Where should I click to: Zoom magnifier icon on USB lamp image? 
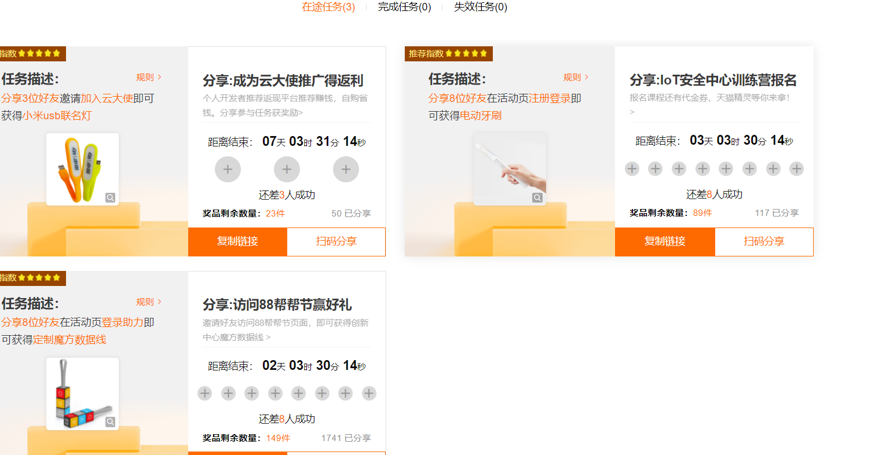pos(110,197)
